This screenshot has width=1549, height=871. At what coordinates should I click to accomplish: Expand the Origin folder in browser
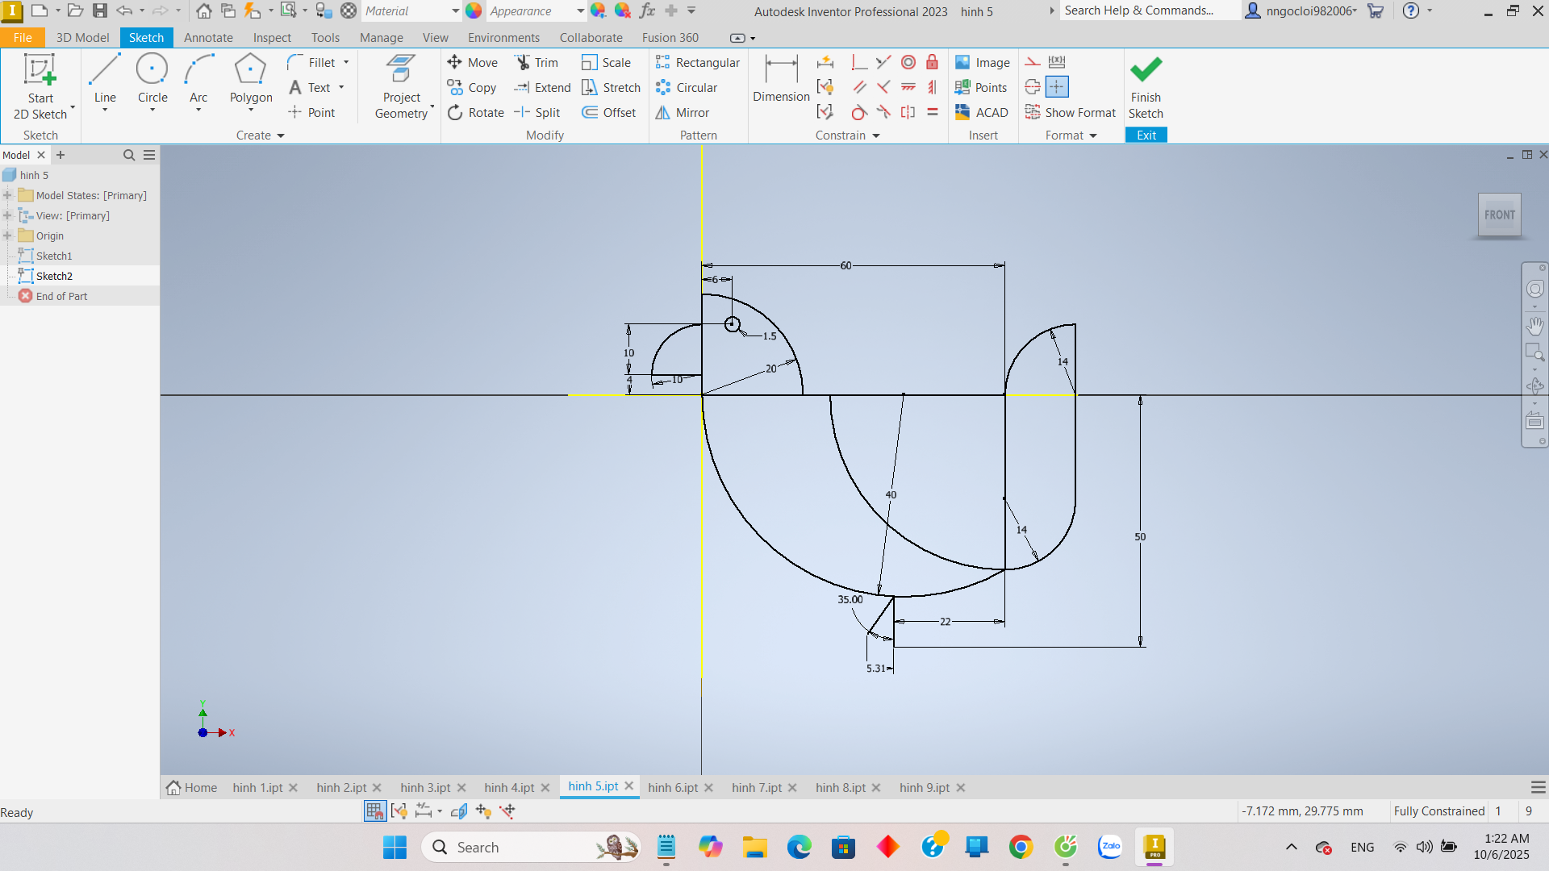(7, 235)
